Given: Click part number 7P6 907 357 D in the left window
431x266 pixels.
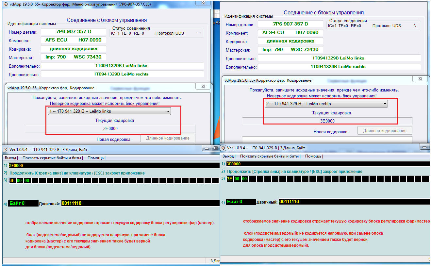Looking at the screenshot, I should point(74,32).
